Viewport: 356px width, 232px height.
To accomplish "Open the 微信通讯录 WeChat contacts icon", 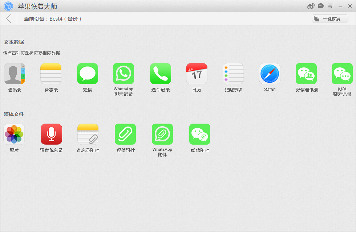I will tap(306, 74).
